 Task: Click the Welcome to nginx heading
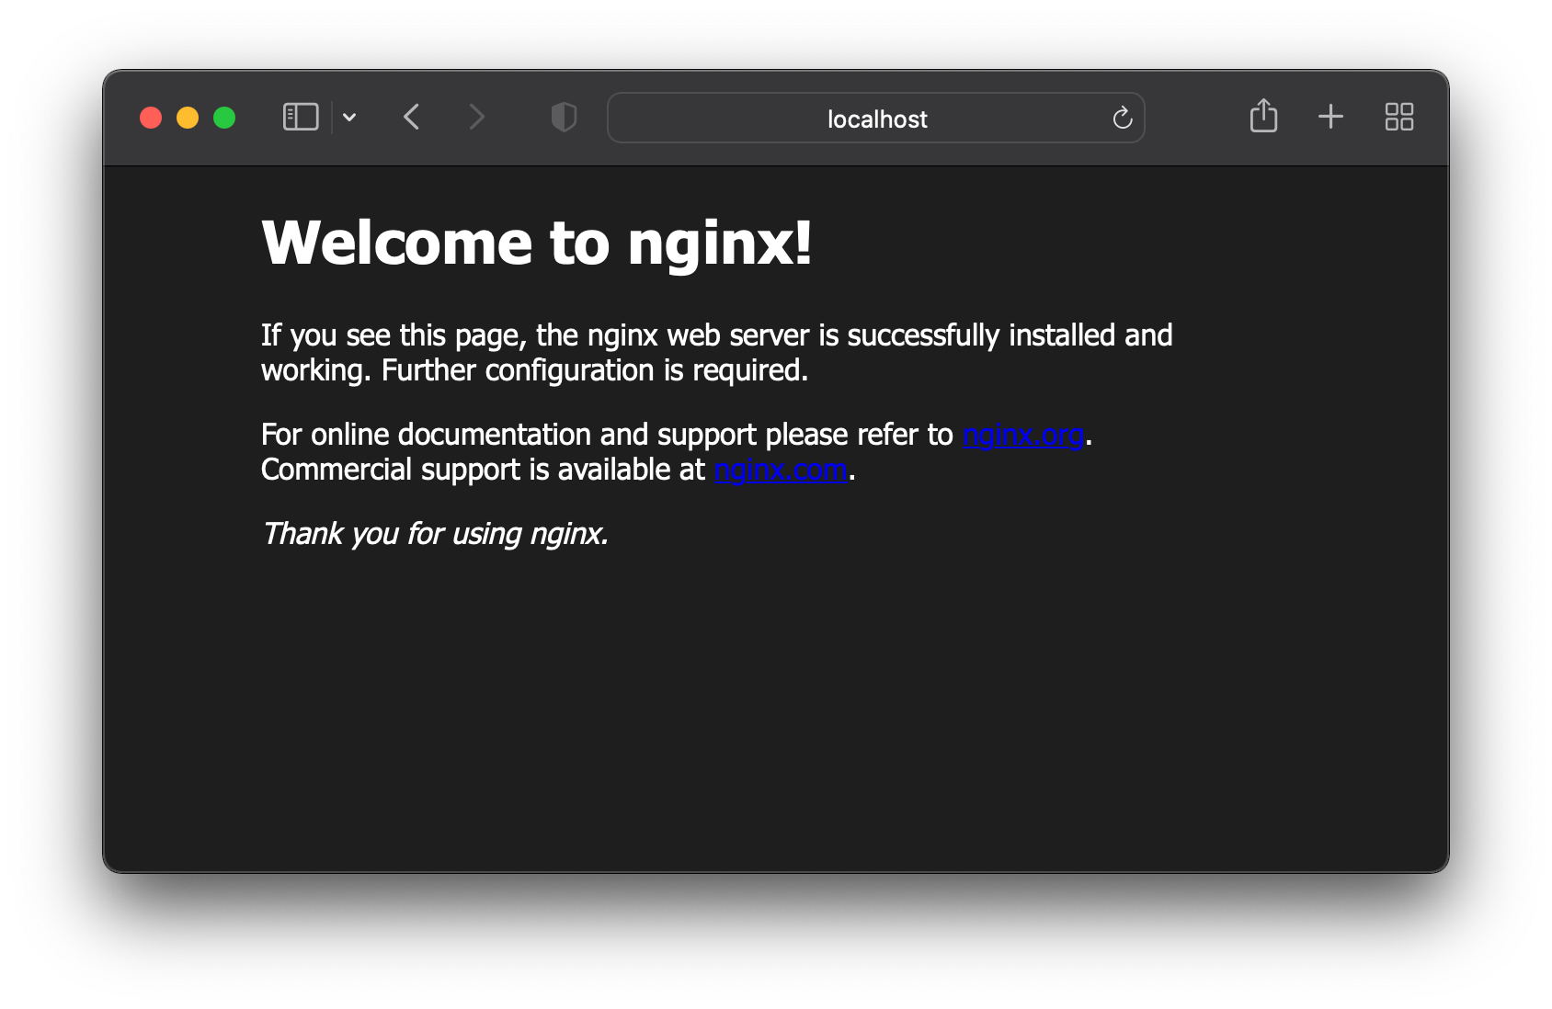[537, 242]
